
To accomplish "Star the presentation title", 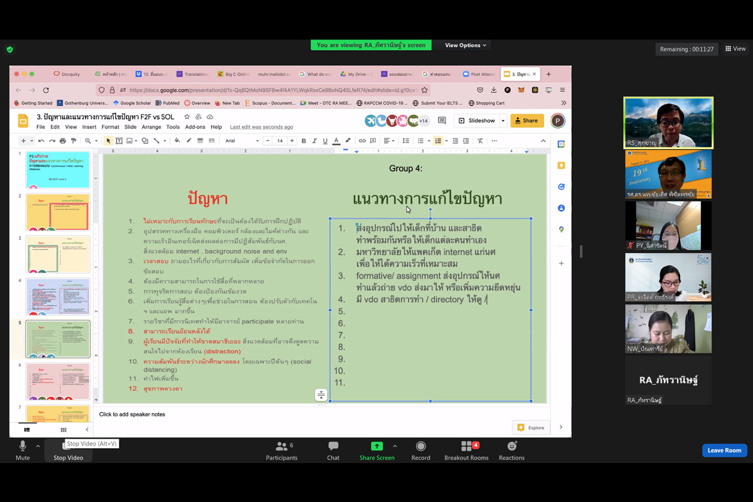I will (x=186, y=117).
